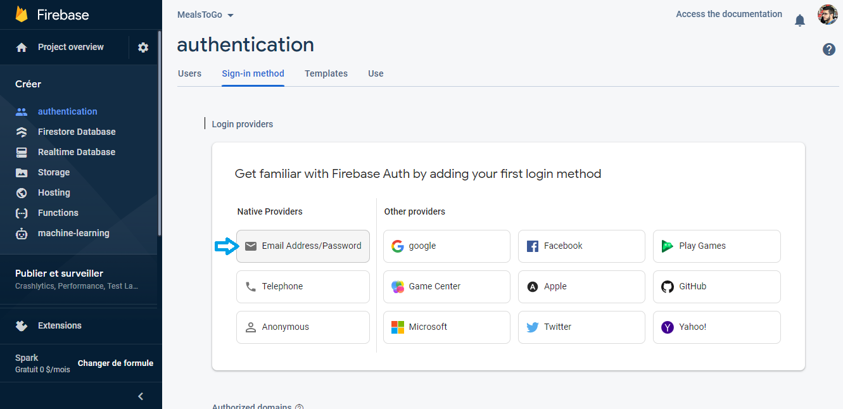Viewport: 843px width, 409px height.
Task: Add Google as a login provider
Action: [x=446, y=246]
